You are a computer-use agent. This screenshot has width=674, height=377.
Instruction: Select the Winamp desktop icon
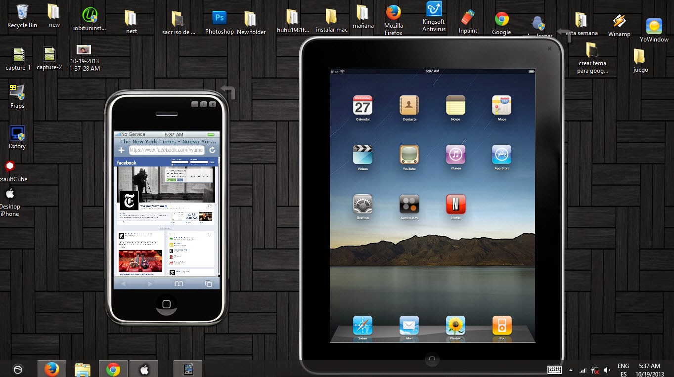click(x=619, y=26)
